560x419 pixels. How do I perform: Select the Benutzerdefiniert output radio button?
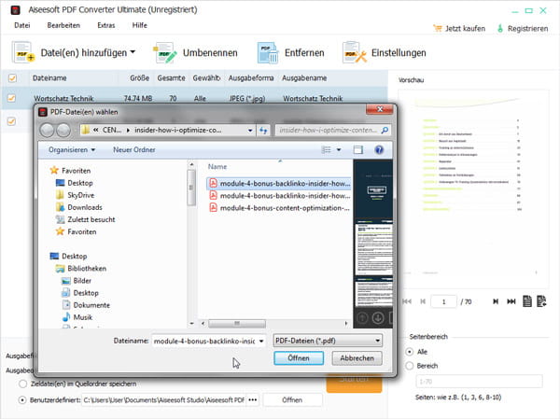click(22, 400)
